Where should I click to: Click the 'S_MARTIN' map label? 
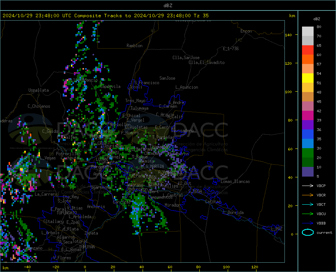pos(155,166)
